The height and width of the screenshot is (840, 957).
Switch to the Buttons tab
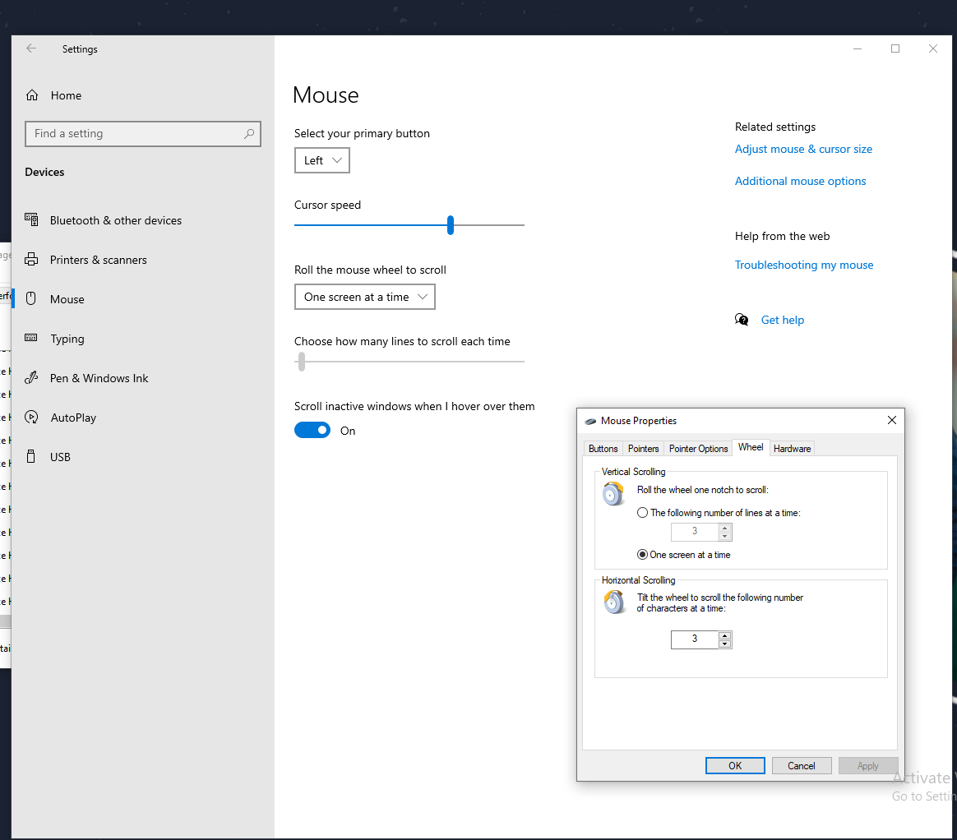tap(603, 449)
